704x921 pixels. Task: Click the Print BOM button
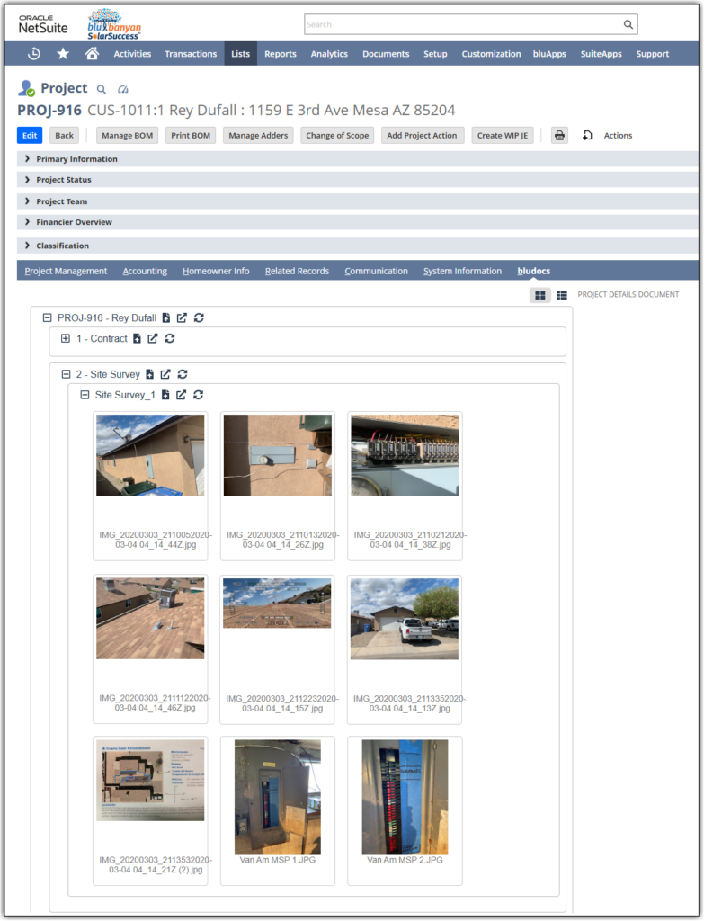pyautogui.click(x=191, y=135)
